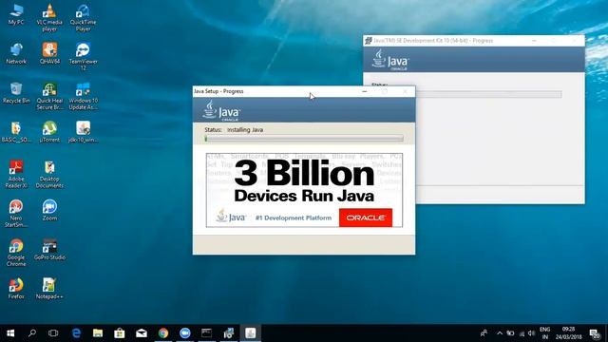The image size is (608, 342).
Task: Minimize the Java SE Development Kit window
Action: pos(534,41)
